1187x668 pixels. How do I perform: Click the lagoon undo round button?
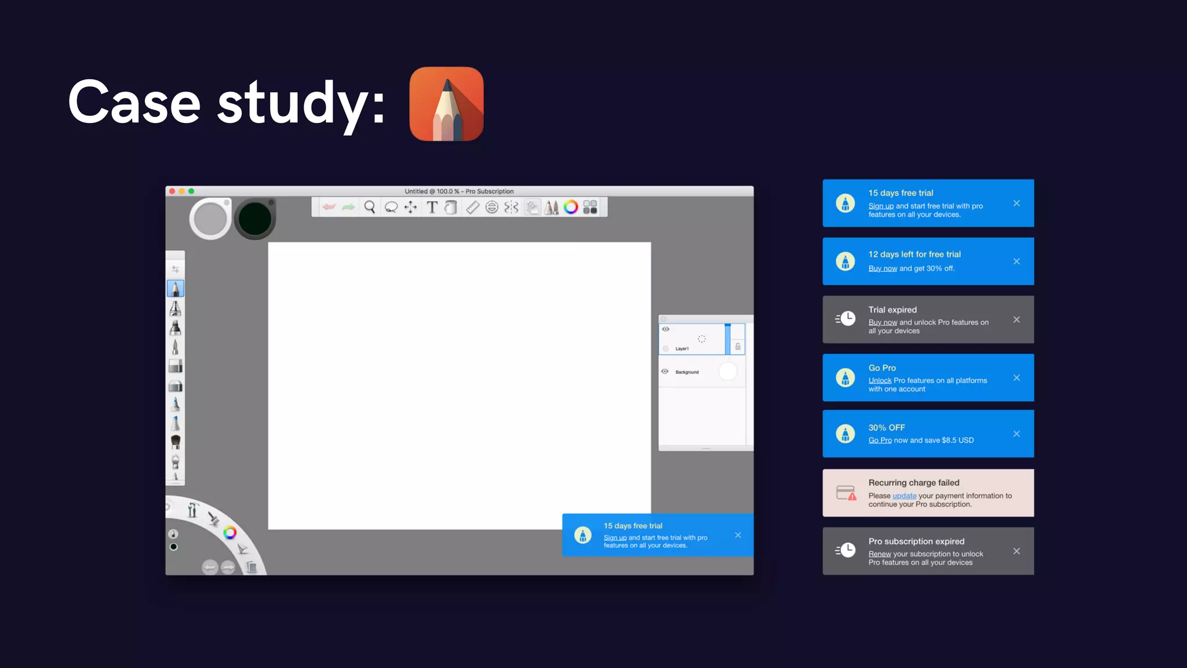(x=210, y=567)
